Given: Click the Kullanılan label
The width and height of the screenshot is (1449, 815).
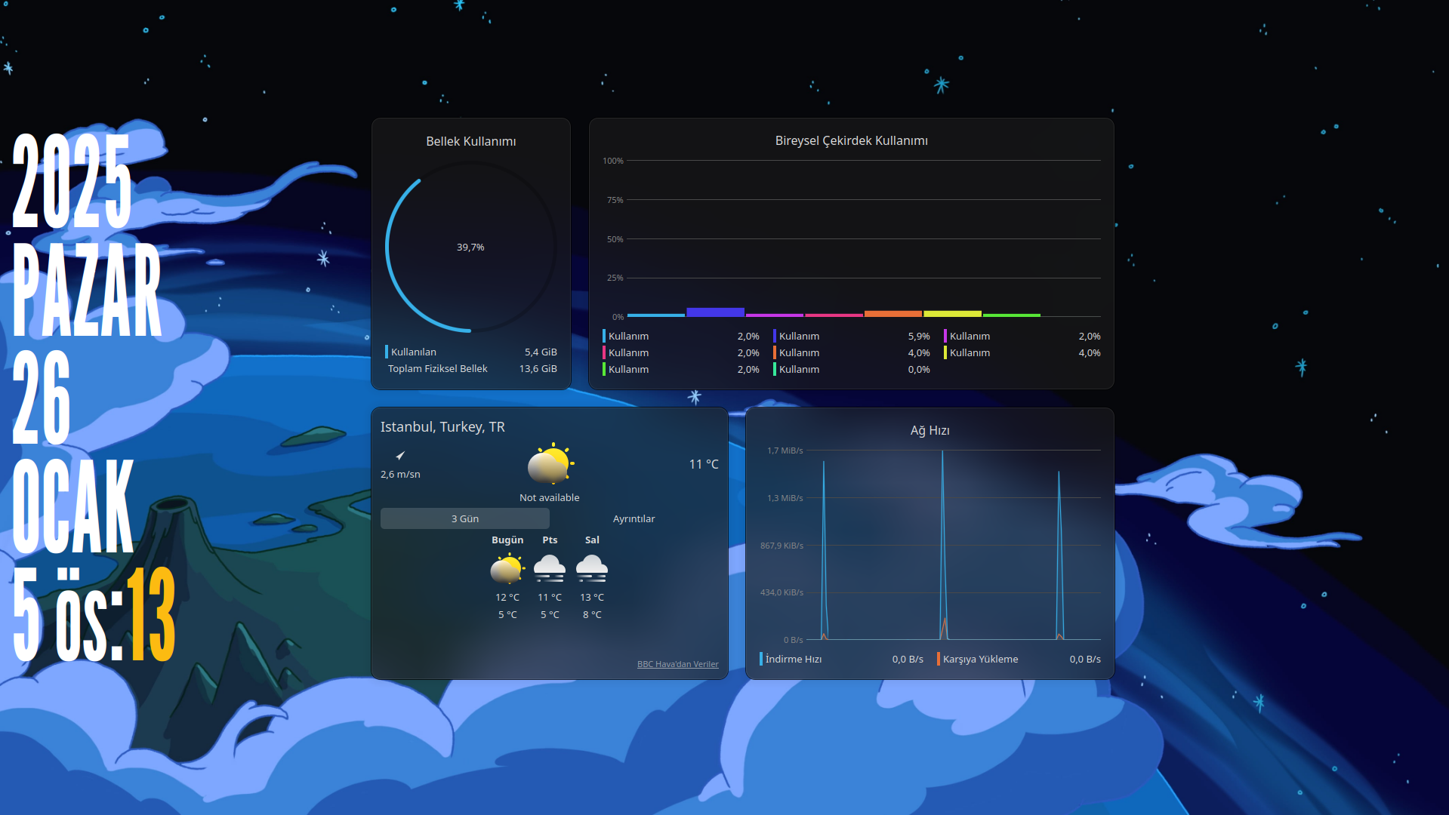Looking at the screenshot, I should click(414, 352).
